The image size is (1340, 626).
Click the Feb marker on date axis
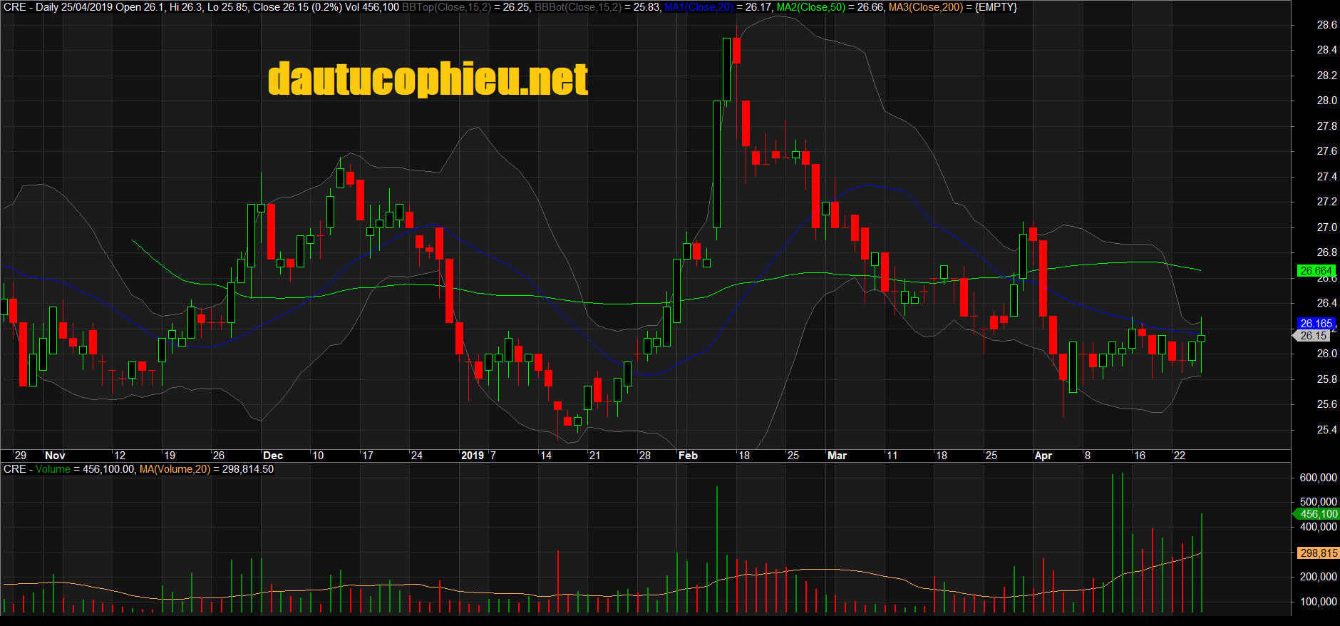coord(688,456)
